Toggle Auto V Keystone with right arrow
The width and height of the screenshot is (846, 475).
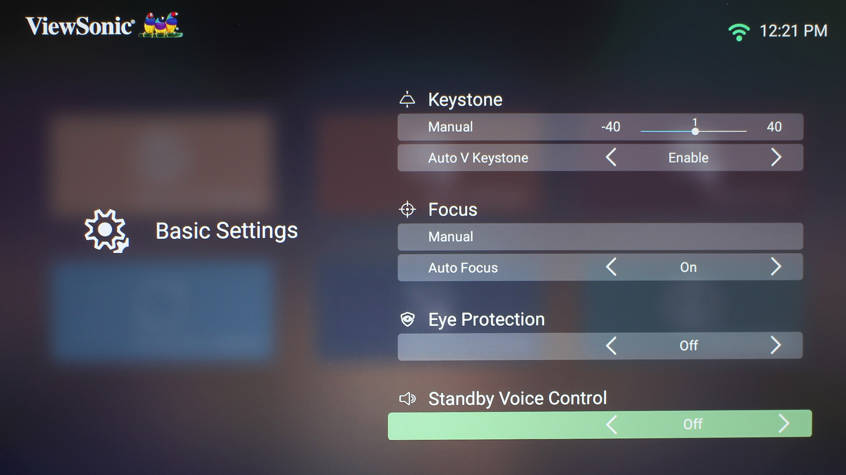point(776,157)
